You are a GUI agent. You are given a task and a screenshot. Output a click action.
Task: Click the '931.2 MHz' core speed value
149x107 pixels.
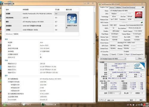[114, 83]
